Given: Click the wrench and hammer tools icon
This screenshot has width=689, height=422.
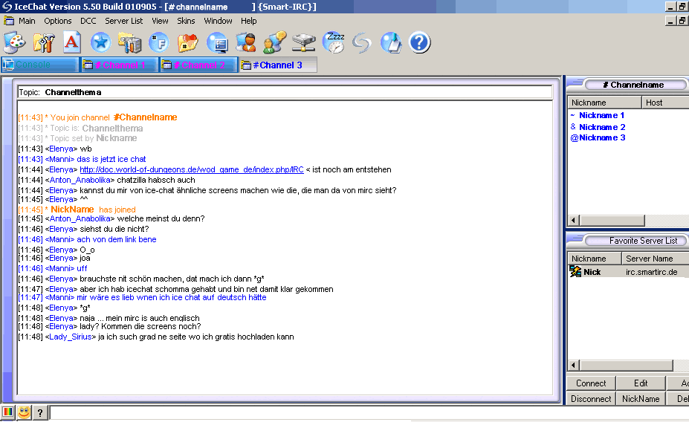Looking at the screenshot, I should [x=43, y=42].
